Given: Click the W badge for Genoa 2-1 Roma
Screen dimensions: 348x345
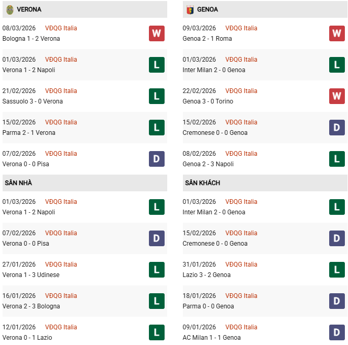Looking at the screenshot, I should [x=337, y=33].
